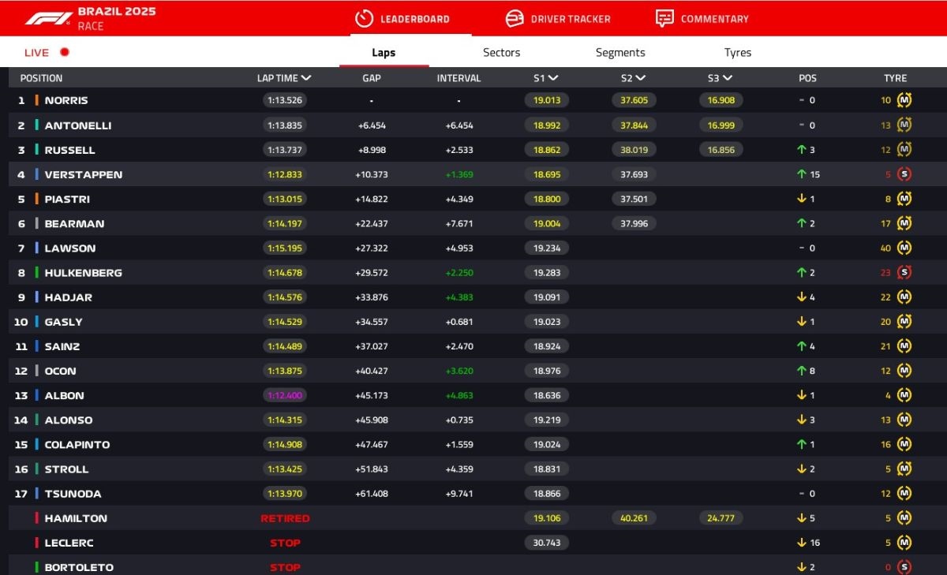This screenshot has height=575, width=947.
Task: Click the F1 logo in the header
Action: pos(48,18)
